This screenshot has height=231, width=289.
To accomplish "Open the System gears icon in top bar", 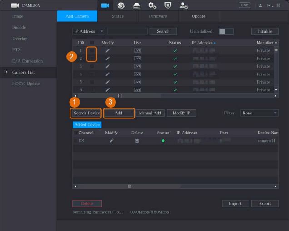I will (x=152, y=6).
